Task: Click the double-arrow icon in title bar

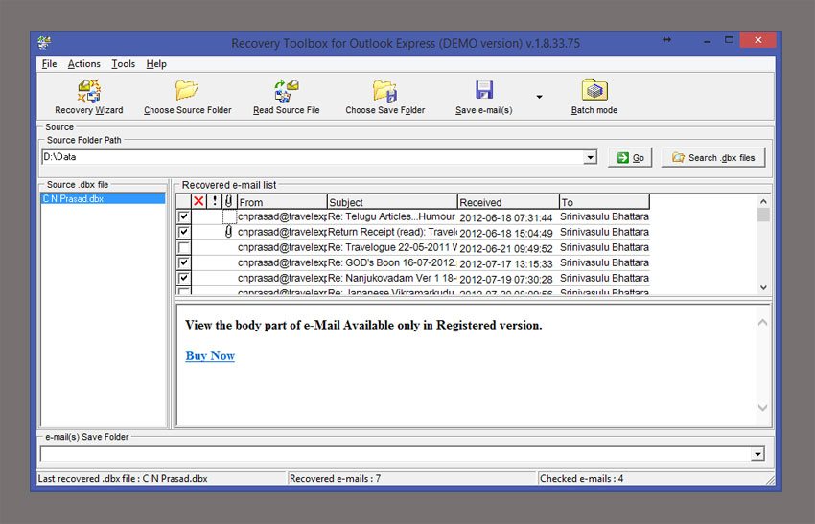Action: (x=667, y=40)
